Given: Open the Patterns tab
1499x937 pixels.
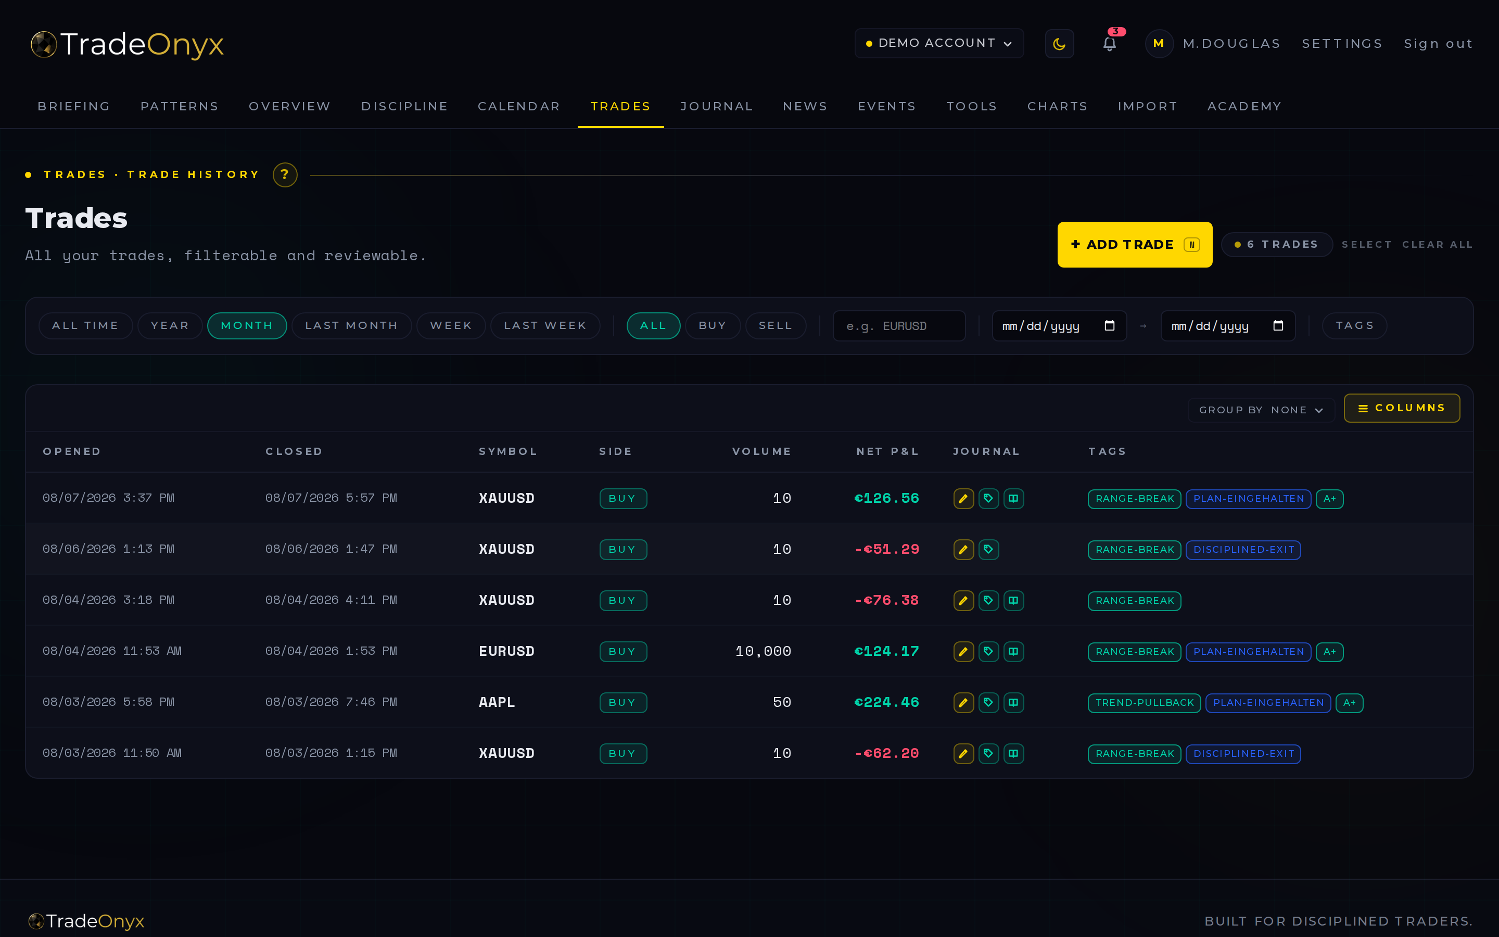Looking at the screenshot, I should click(180, 107).
